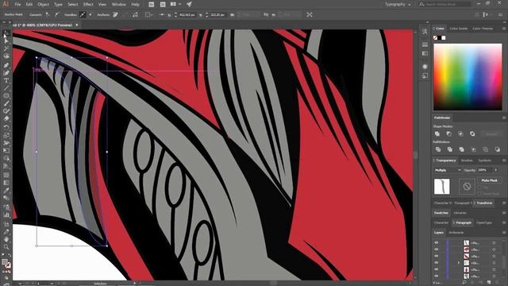Click the black swatch in Color panel
The image size is (508, 286).
pyautogui.click(x=440, y=38)
